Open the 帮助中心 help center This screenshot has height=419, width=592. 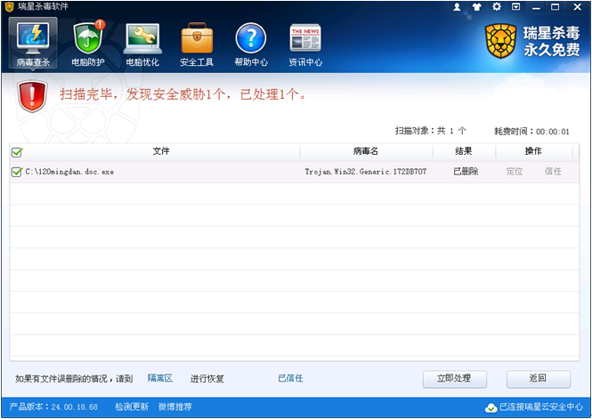click(250, 43)
